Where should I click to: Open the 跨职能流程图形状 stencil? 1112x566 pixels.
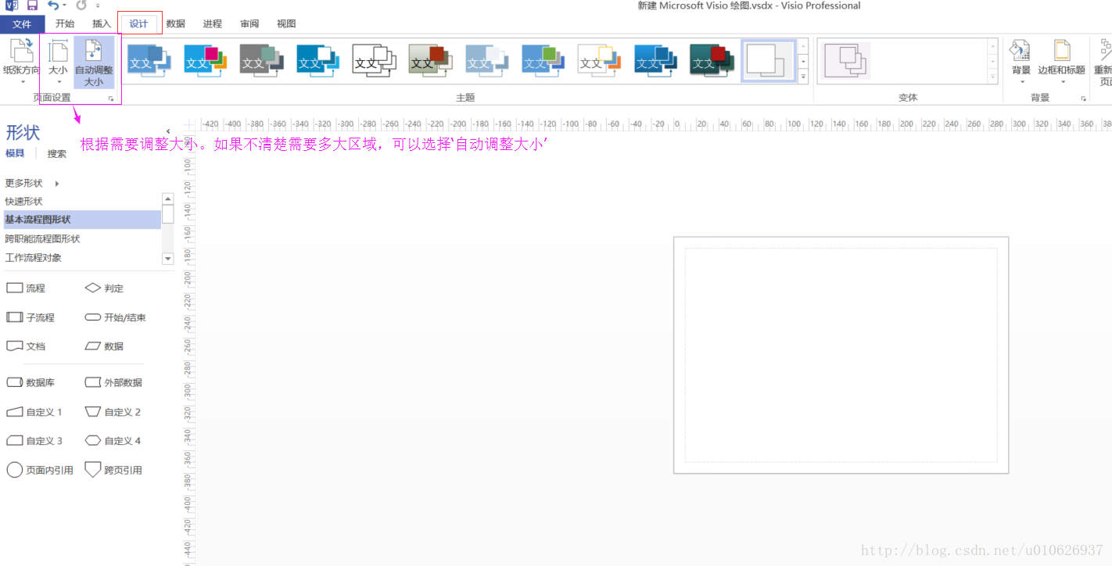[x=82, y=238]
